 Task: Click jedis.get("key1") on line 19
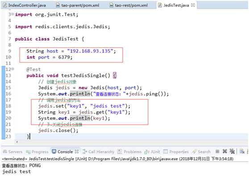(x=103, y=112)
